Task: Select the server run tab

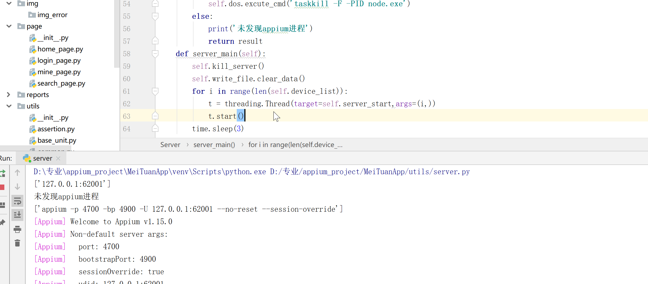Action: click(x=42, y=158)
